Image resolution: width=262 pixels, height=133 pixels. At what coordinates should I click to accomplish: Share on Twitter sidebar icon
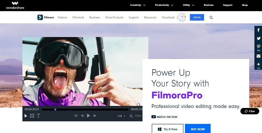pos(259,38)
